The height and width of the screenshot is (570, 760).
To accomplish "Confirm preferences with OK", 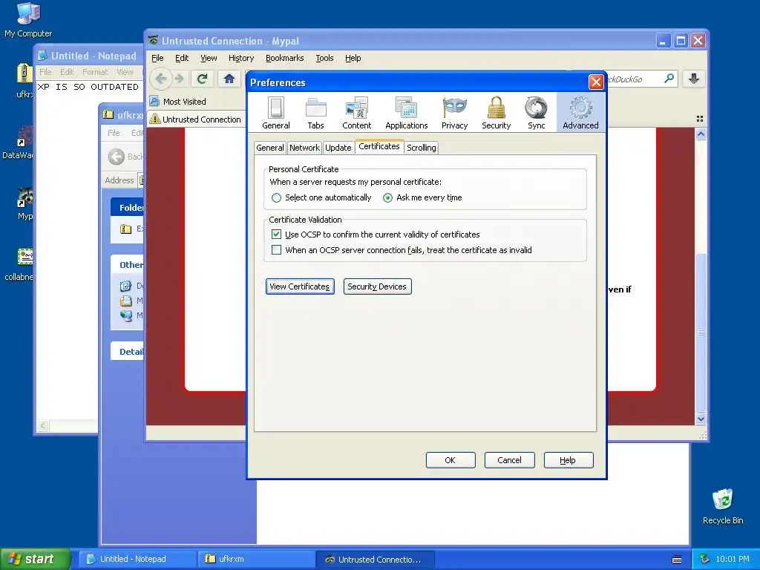I will click(x=451, y=460).
